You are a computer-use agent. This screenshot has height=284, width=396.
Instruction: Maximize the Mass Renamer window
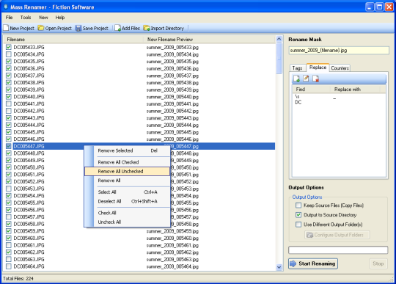pos(379,7)
